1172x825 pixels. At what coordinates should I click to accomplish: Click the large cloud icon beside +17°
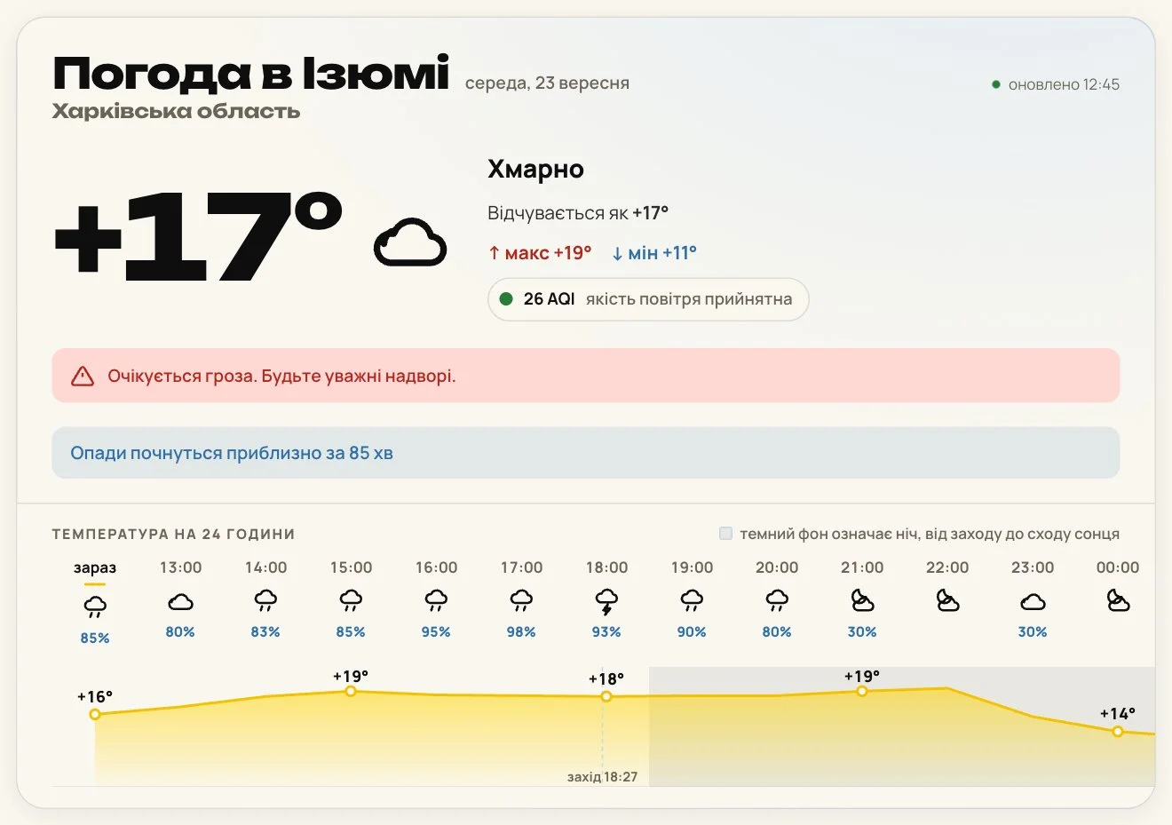(410, 242)
